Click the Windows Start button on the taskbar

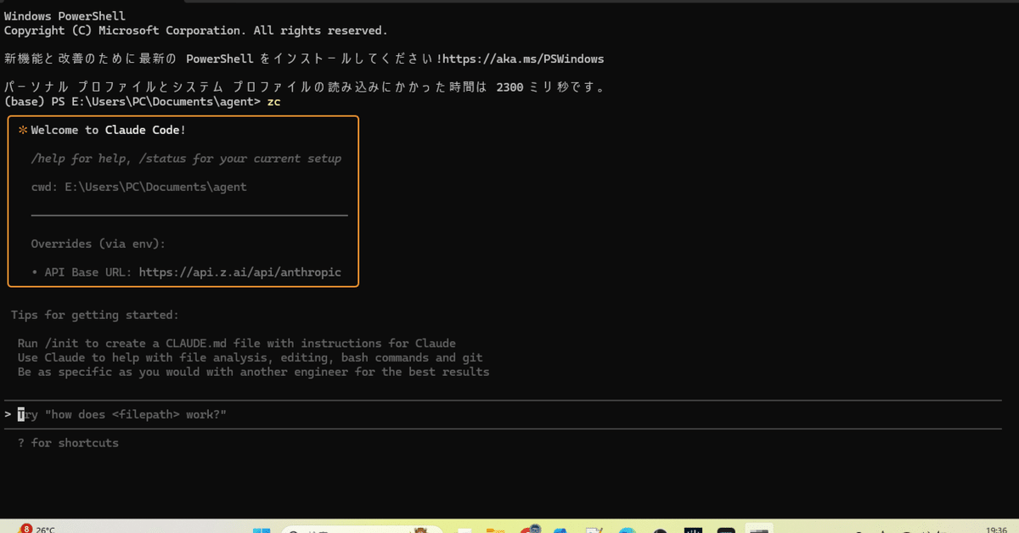point(263,528)
